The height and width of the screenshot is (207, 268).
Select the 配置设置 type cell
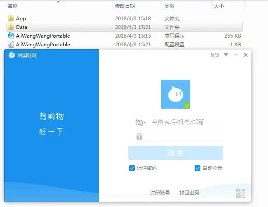[x=174, y=45]
